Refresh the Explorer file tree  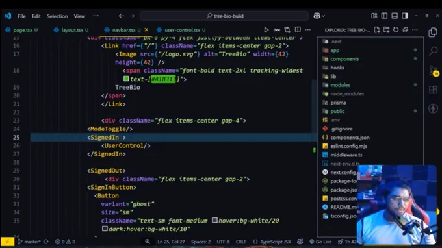[396, 30]
